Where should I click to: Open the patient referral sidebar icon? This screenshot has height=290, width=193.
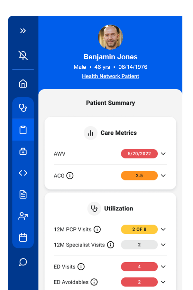pyautogui.click(x=23, y=216)
